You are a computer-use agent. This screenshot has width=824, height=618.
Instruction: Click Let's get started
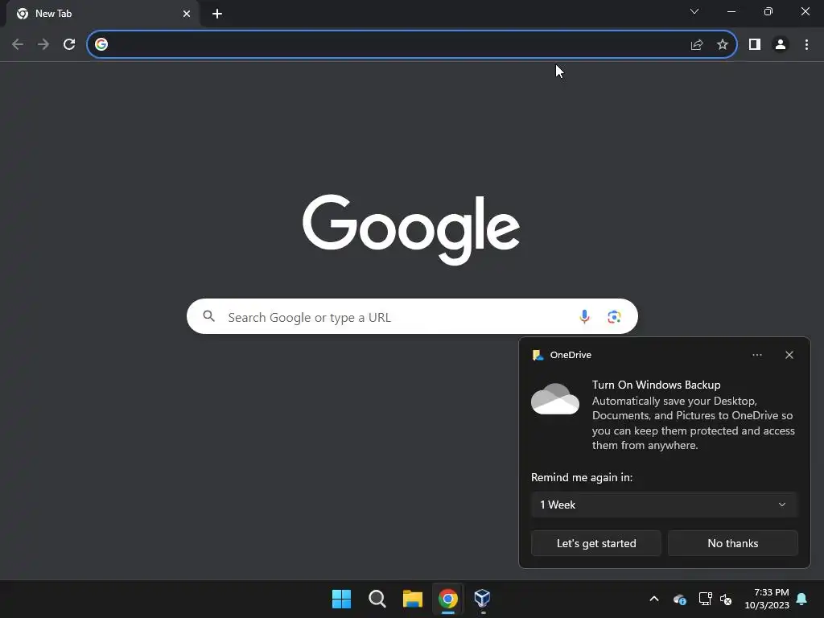coord(596,543)
